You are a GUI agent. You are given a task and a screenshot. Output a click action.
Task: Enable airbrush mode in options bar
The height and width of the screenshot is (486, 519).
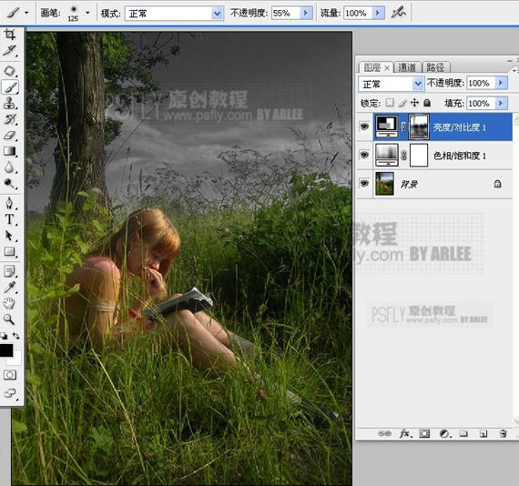coord(398,13)
